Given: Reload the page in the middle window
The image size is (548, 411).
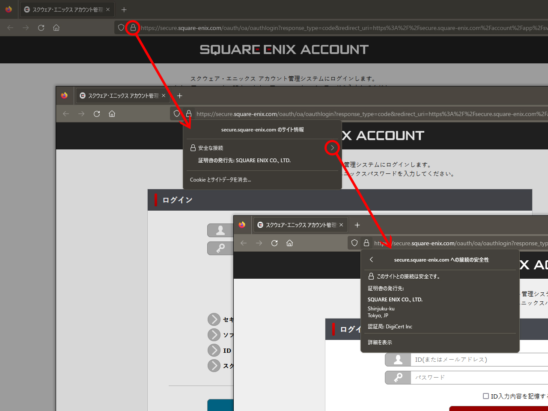Looking at the screenshot, I should 97,114.
